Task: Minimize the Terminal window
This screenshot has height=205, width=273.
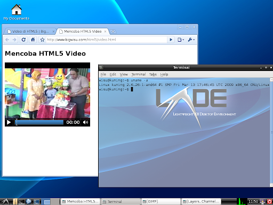Action: point(261,68)
